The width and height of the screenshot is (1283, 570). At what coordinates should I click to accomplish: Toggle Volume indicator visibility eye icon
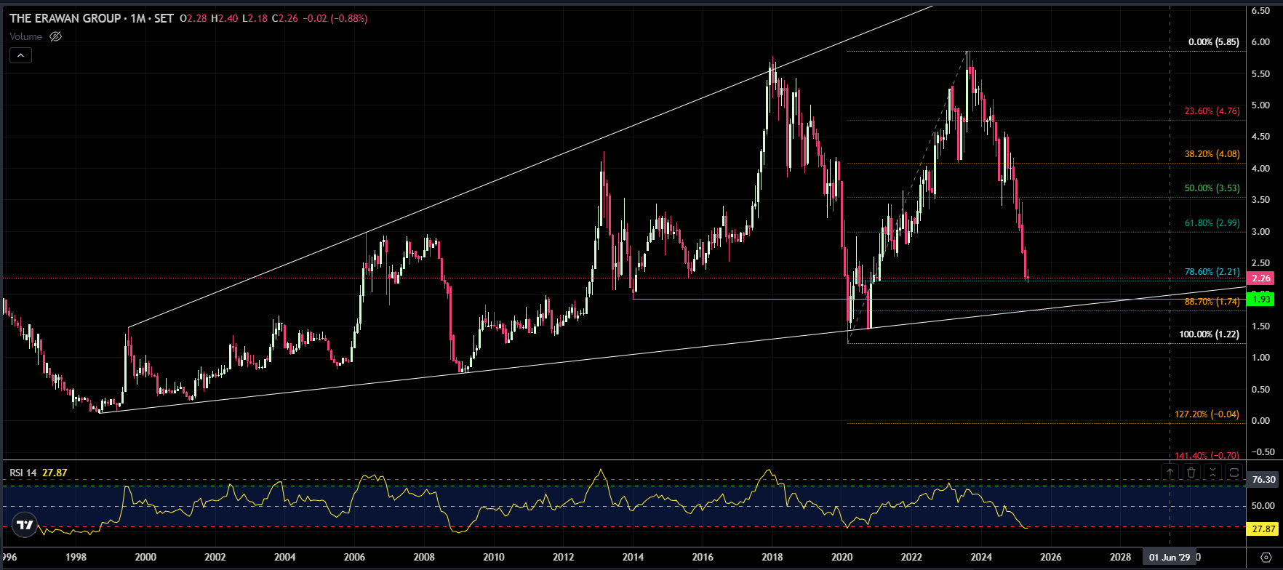click(x=55, y=36)
